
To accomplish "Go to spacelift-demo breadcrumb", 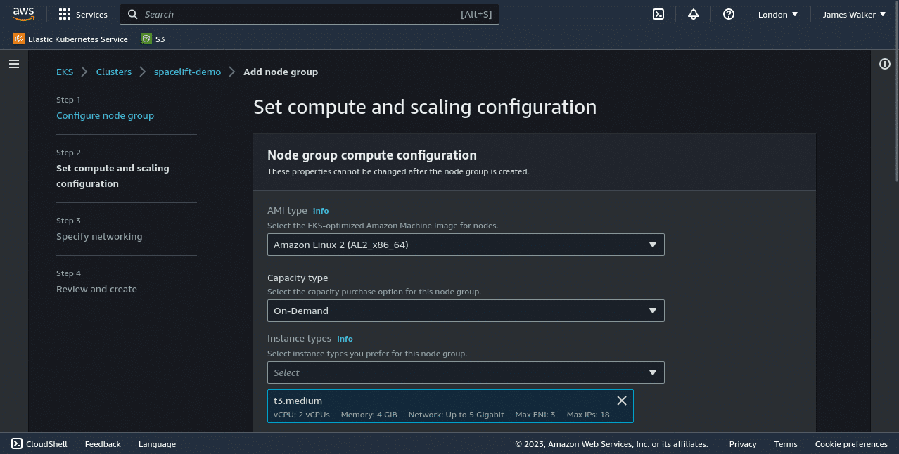I will coord(187,72).
